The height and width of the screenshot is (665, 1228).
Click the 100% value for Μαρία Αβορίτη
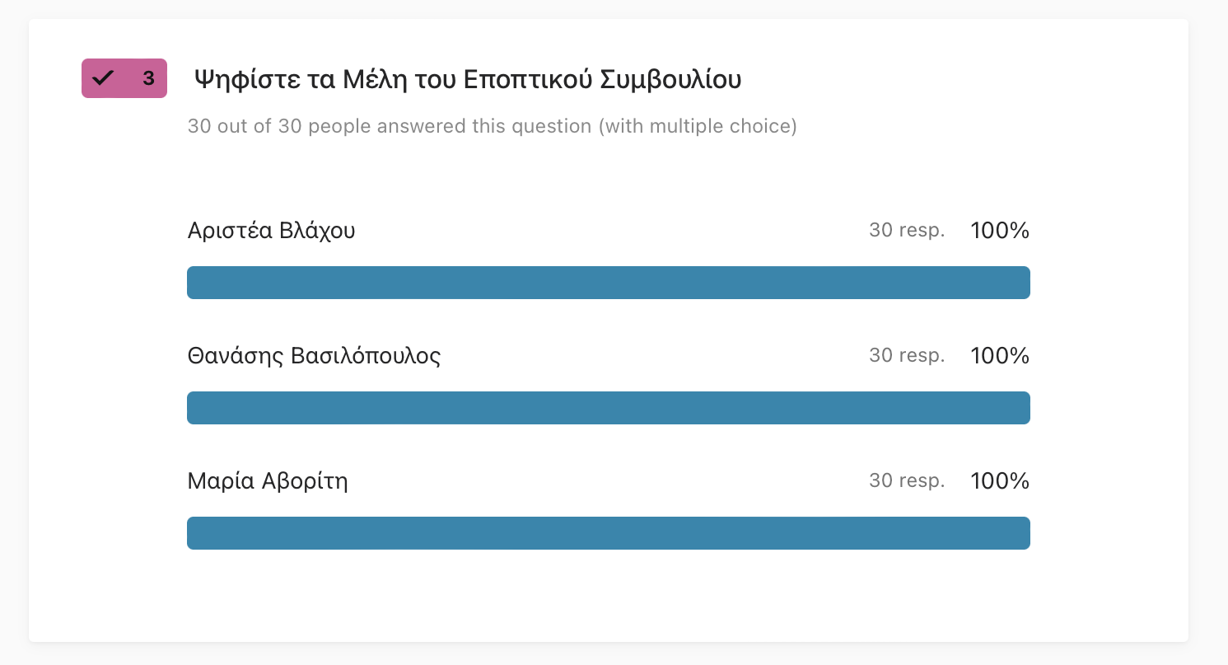(1000, 481)
